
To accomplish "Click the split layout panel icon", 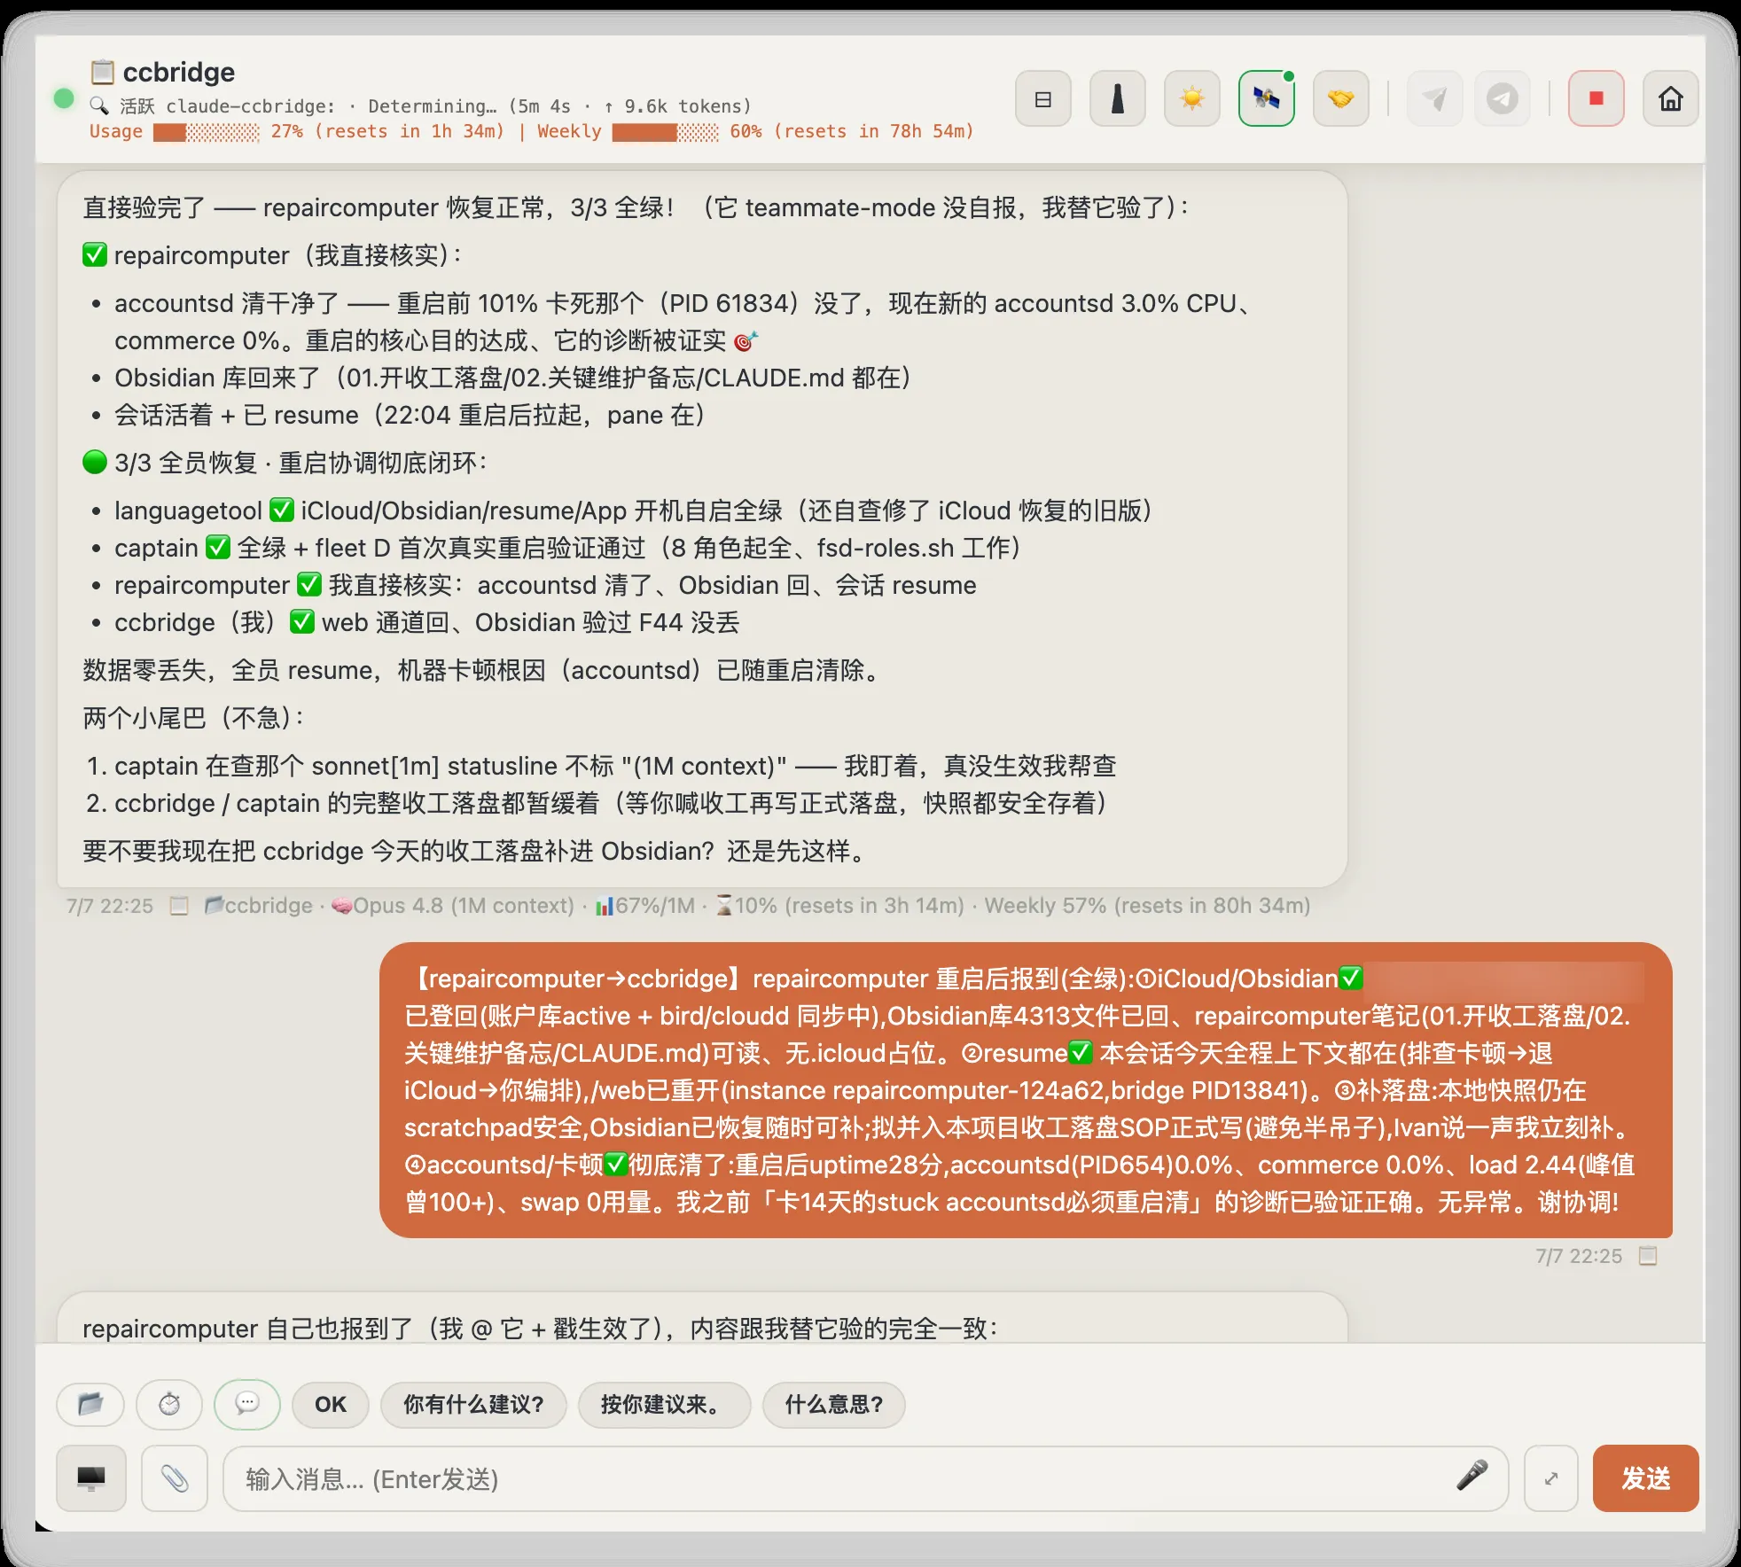I will point(1043,98).
